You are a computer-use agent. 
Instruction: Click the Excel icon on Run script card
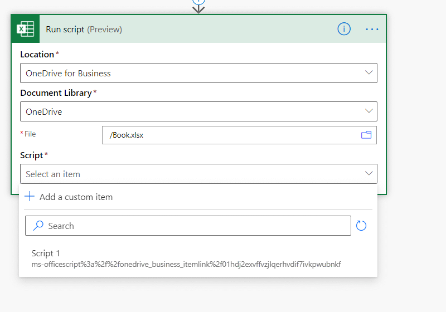[25, 29]
